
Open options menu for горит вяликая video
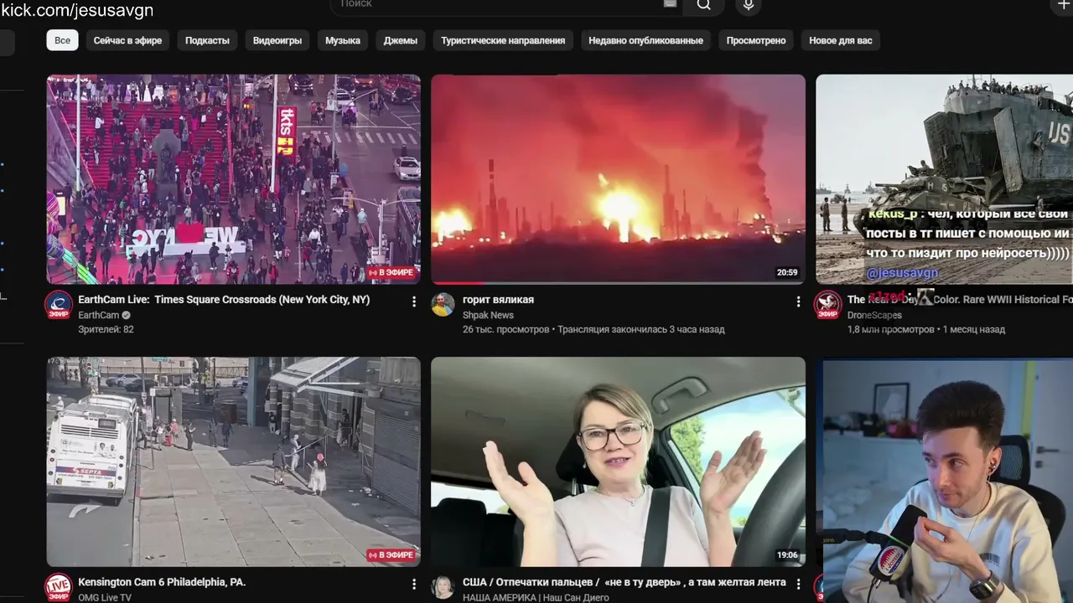click(x=798, y=301)
